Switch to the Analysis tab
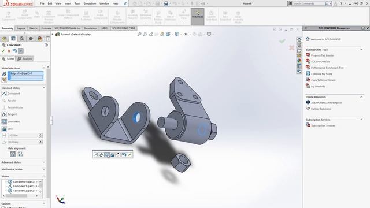This screenshot has height=208, width=370. [24, 58]
